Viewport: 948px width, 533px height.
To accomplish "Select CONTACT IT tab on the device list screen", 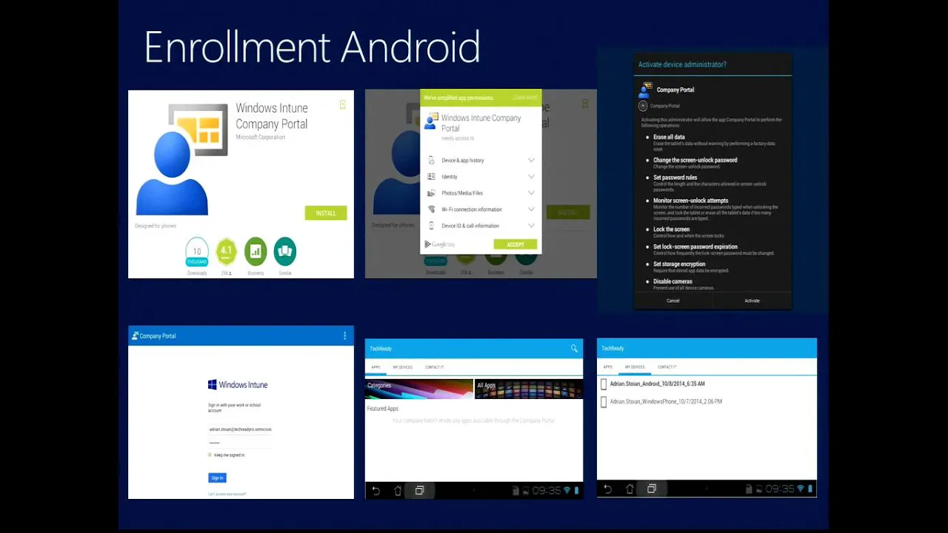I will (667, 367).
